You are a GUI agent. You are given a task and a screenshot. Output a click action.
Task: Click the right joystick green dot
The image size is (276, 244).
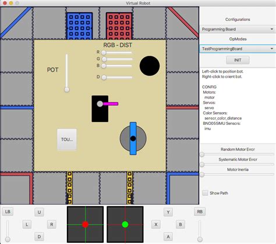coord(125,224)
